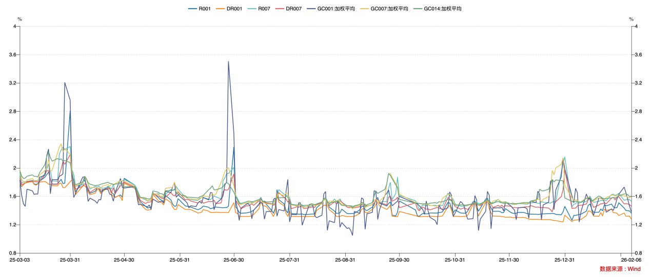Screen dimensions: 651x277
Task: Click the GC001 spike at 3.2% in March
Action: (x=65, y=83)
